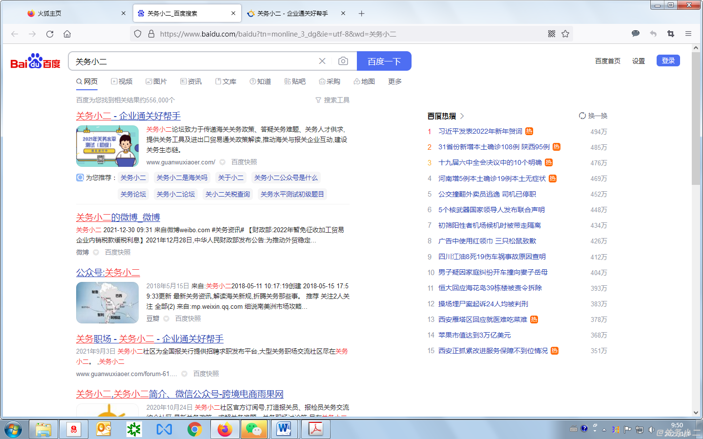Open Outlook from the taskbar
Viewport: 703px width, 439px height.
103,429
